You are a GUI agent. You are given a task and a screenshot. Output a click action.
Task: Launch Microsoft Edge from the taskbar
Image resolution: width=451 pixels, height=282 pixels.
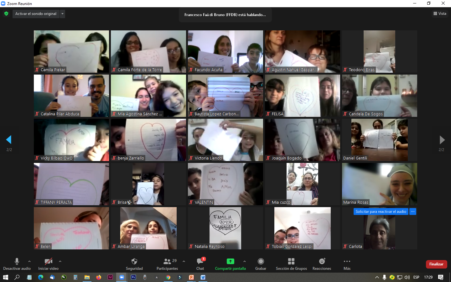click(x=41, y=277)
